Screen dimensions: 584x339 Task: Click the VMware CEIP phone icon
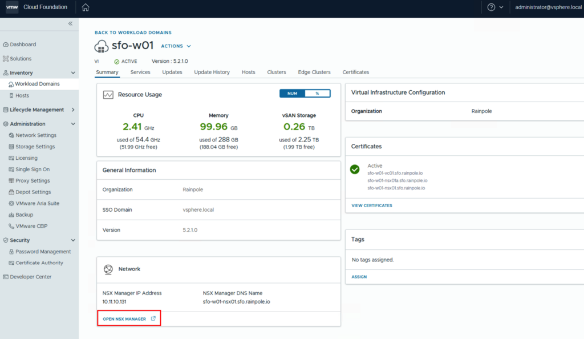tap(11, 226)
